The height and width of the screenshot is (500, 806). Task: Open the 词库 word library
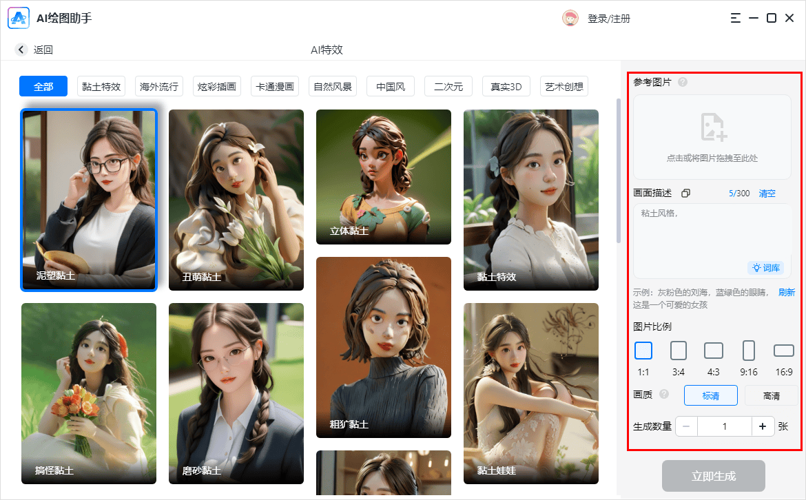coord(766,267)
